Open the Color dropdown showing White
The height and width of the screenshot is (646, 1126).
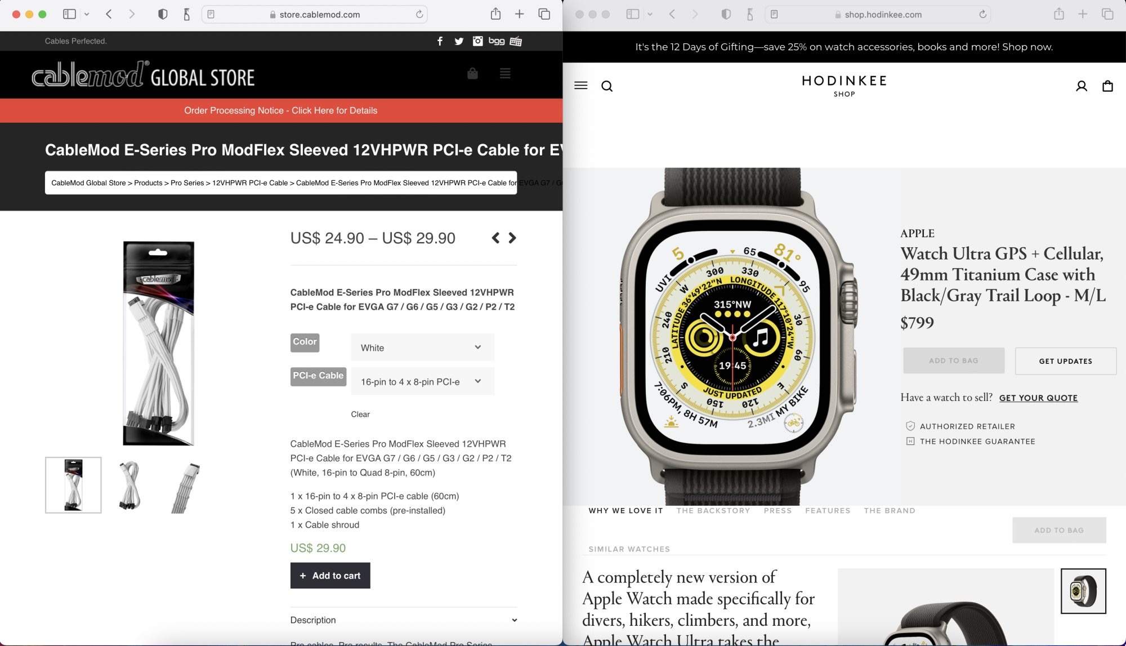pyautogui.click(x=422, y=347)
